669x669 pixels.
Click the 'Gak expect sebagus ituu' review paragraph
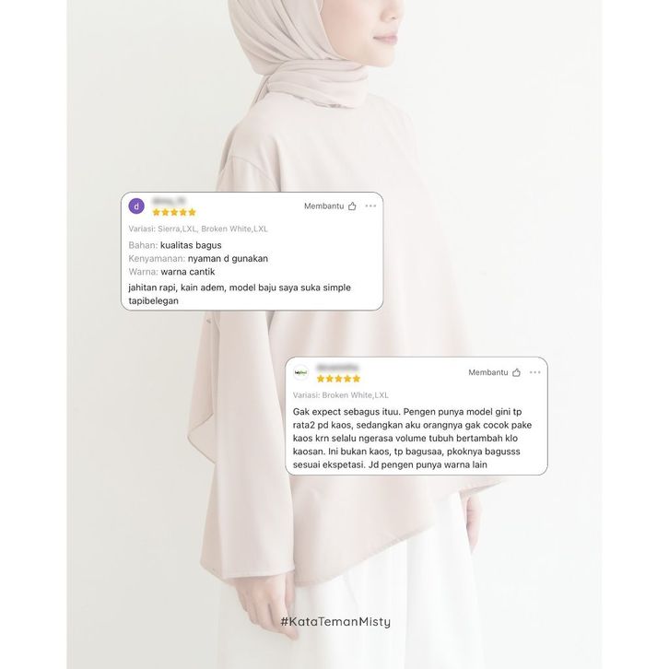(x=412, y=439)
